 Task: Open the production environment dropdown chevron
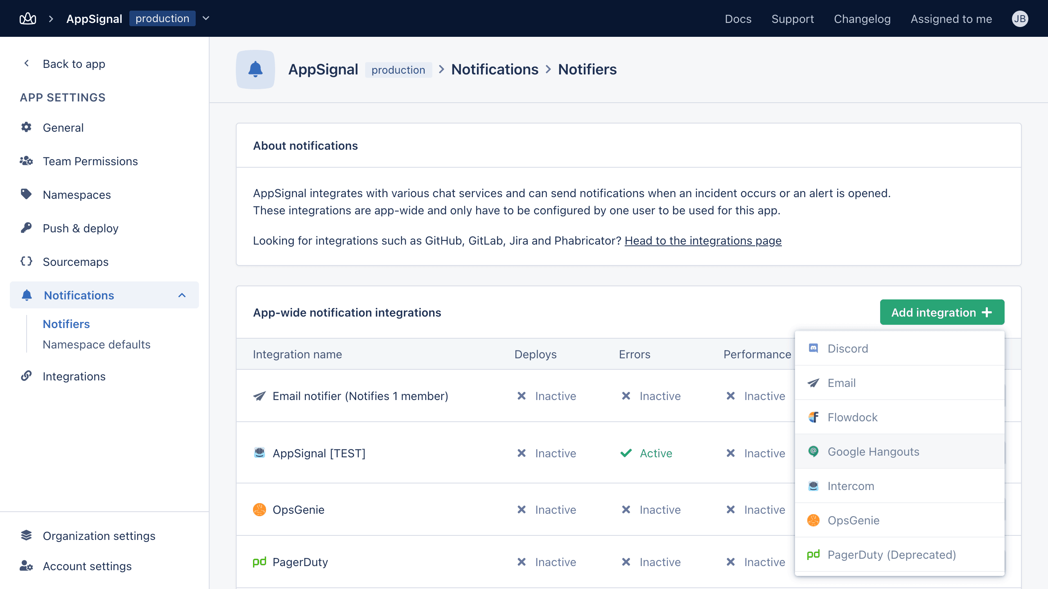[x=206, y=18]
